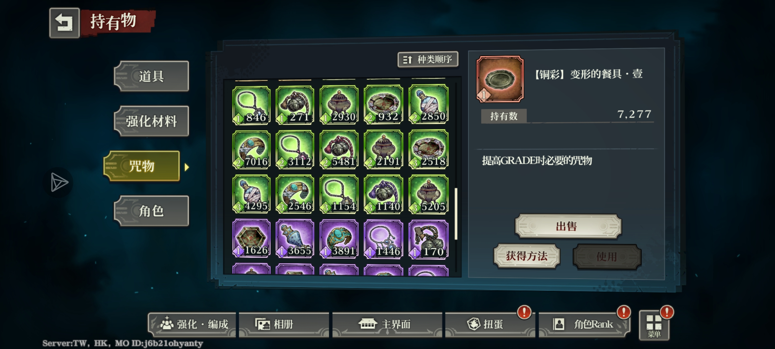Switch to the 道具 category tab
Image resolution: width=775 pixels, height=349 pixels.
pos(151,76)
